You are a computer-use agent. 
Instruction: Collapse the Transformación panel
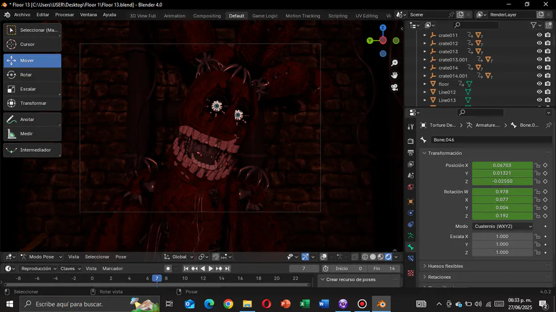click(x=445, y=153)
